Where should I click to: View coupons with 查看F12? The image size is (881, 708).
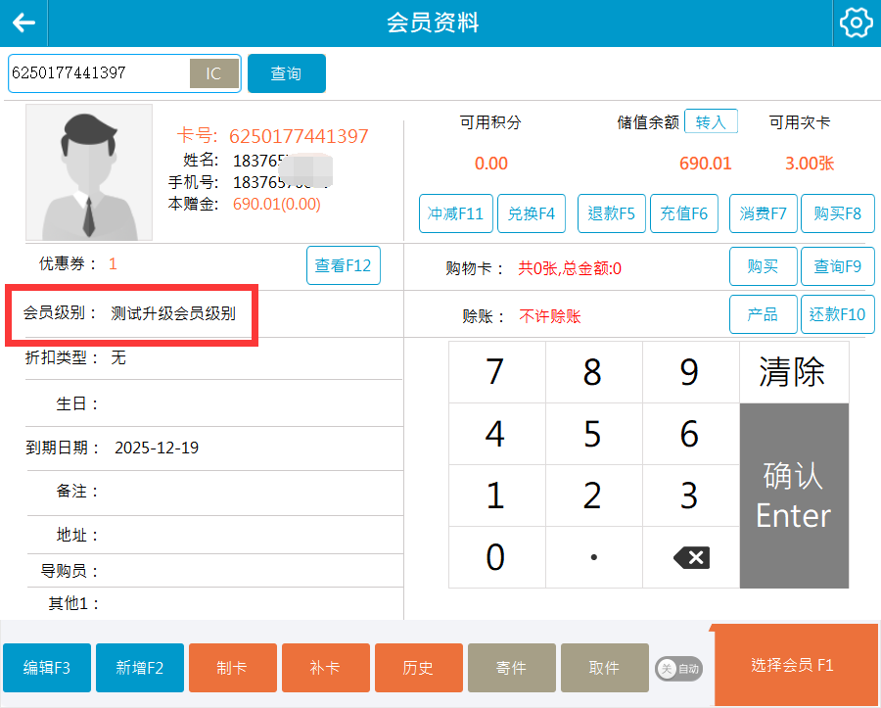(343, 265)
